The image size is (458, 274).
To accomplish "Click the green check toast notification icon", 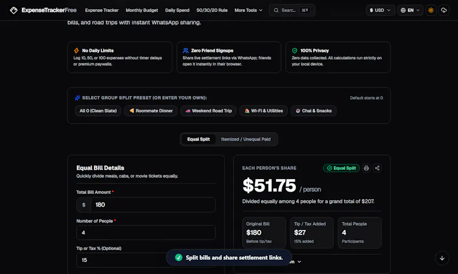I will tap(179, 257).
